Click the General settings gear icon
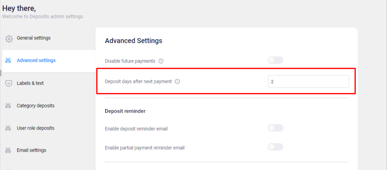Viewport: 387px width, 170px height. click(9, 39)
